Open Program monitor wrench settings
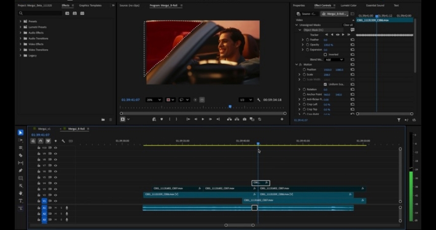436x230 pixels. coord(259,100)
